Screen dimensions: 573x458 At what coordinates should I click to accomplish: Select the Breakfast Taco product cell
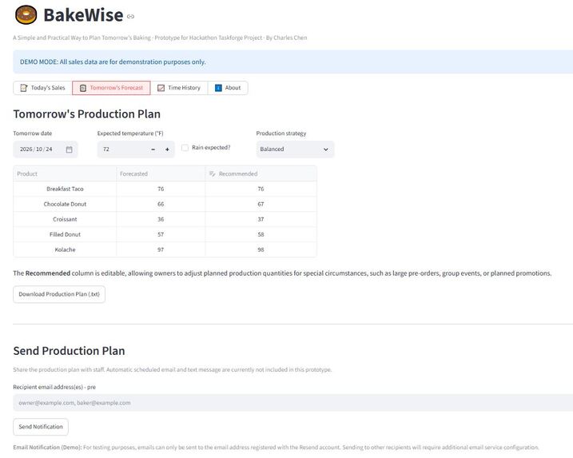click(65, 189)
